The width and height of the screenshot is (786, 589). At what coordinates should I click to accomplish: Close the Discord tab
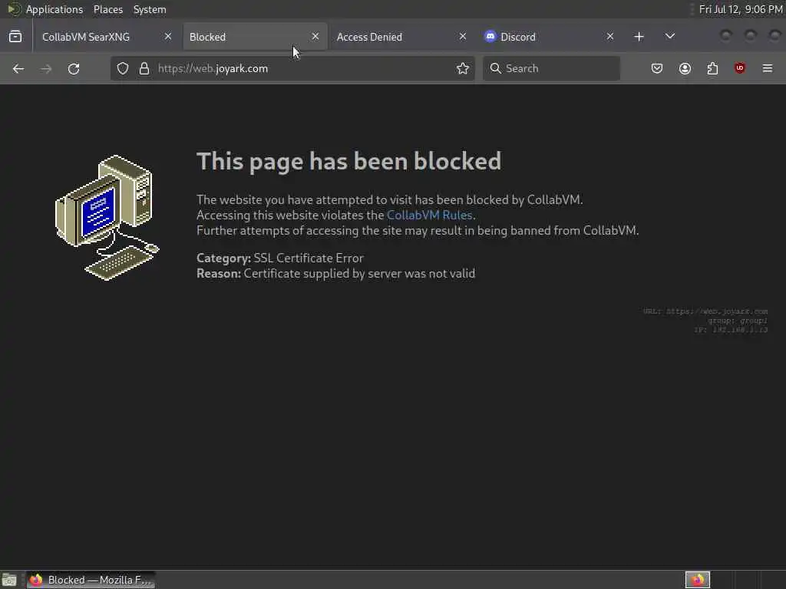(x=610, y=37)
